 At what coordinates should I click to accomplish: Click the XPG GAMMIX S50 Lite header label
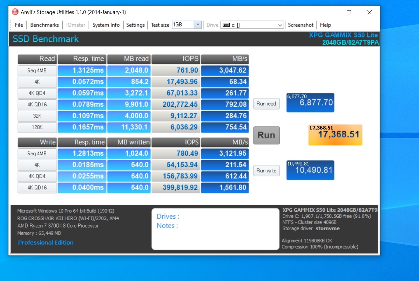(344, 35)
